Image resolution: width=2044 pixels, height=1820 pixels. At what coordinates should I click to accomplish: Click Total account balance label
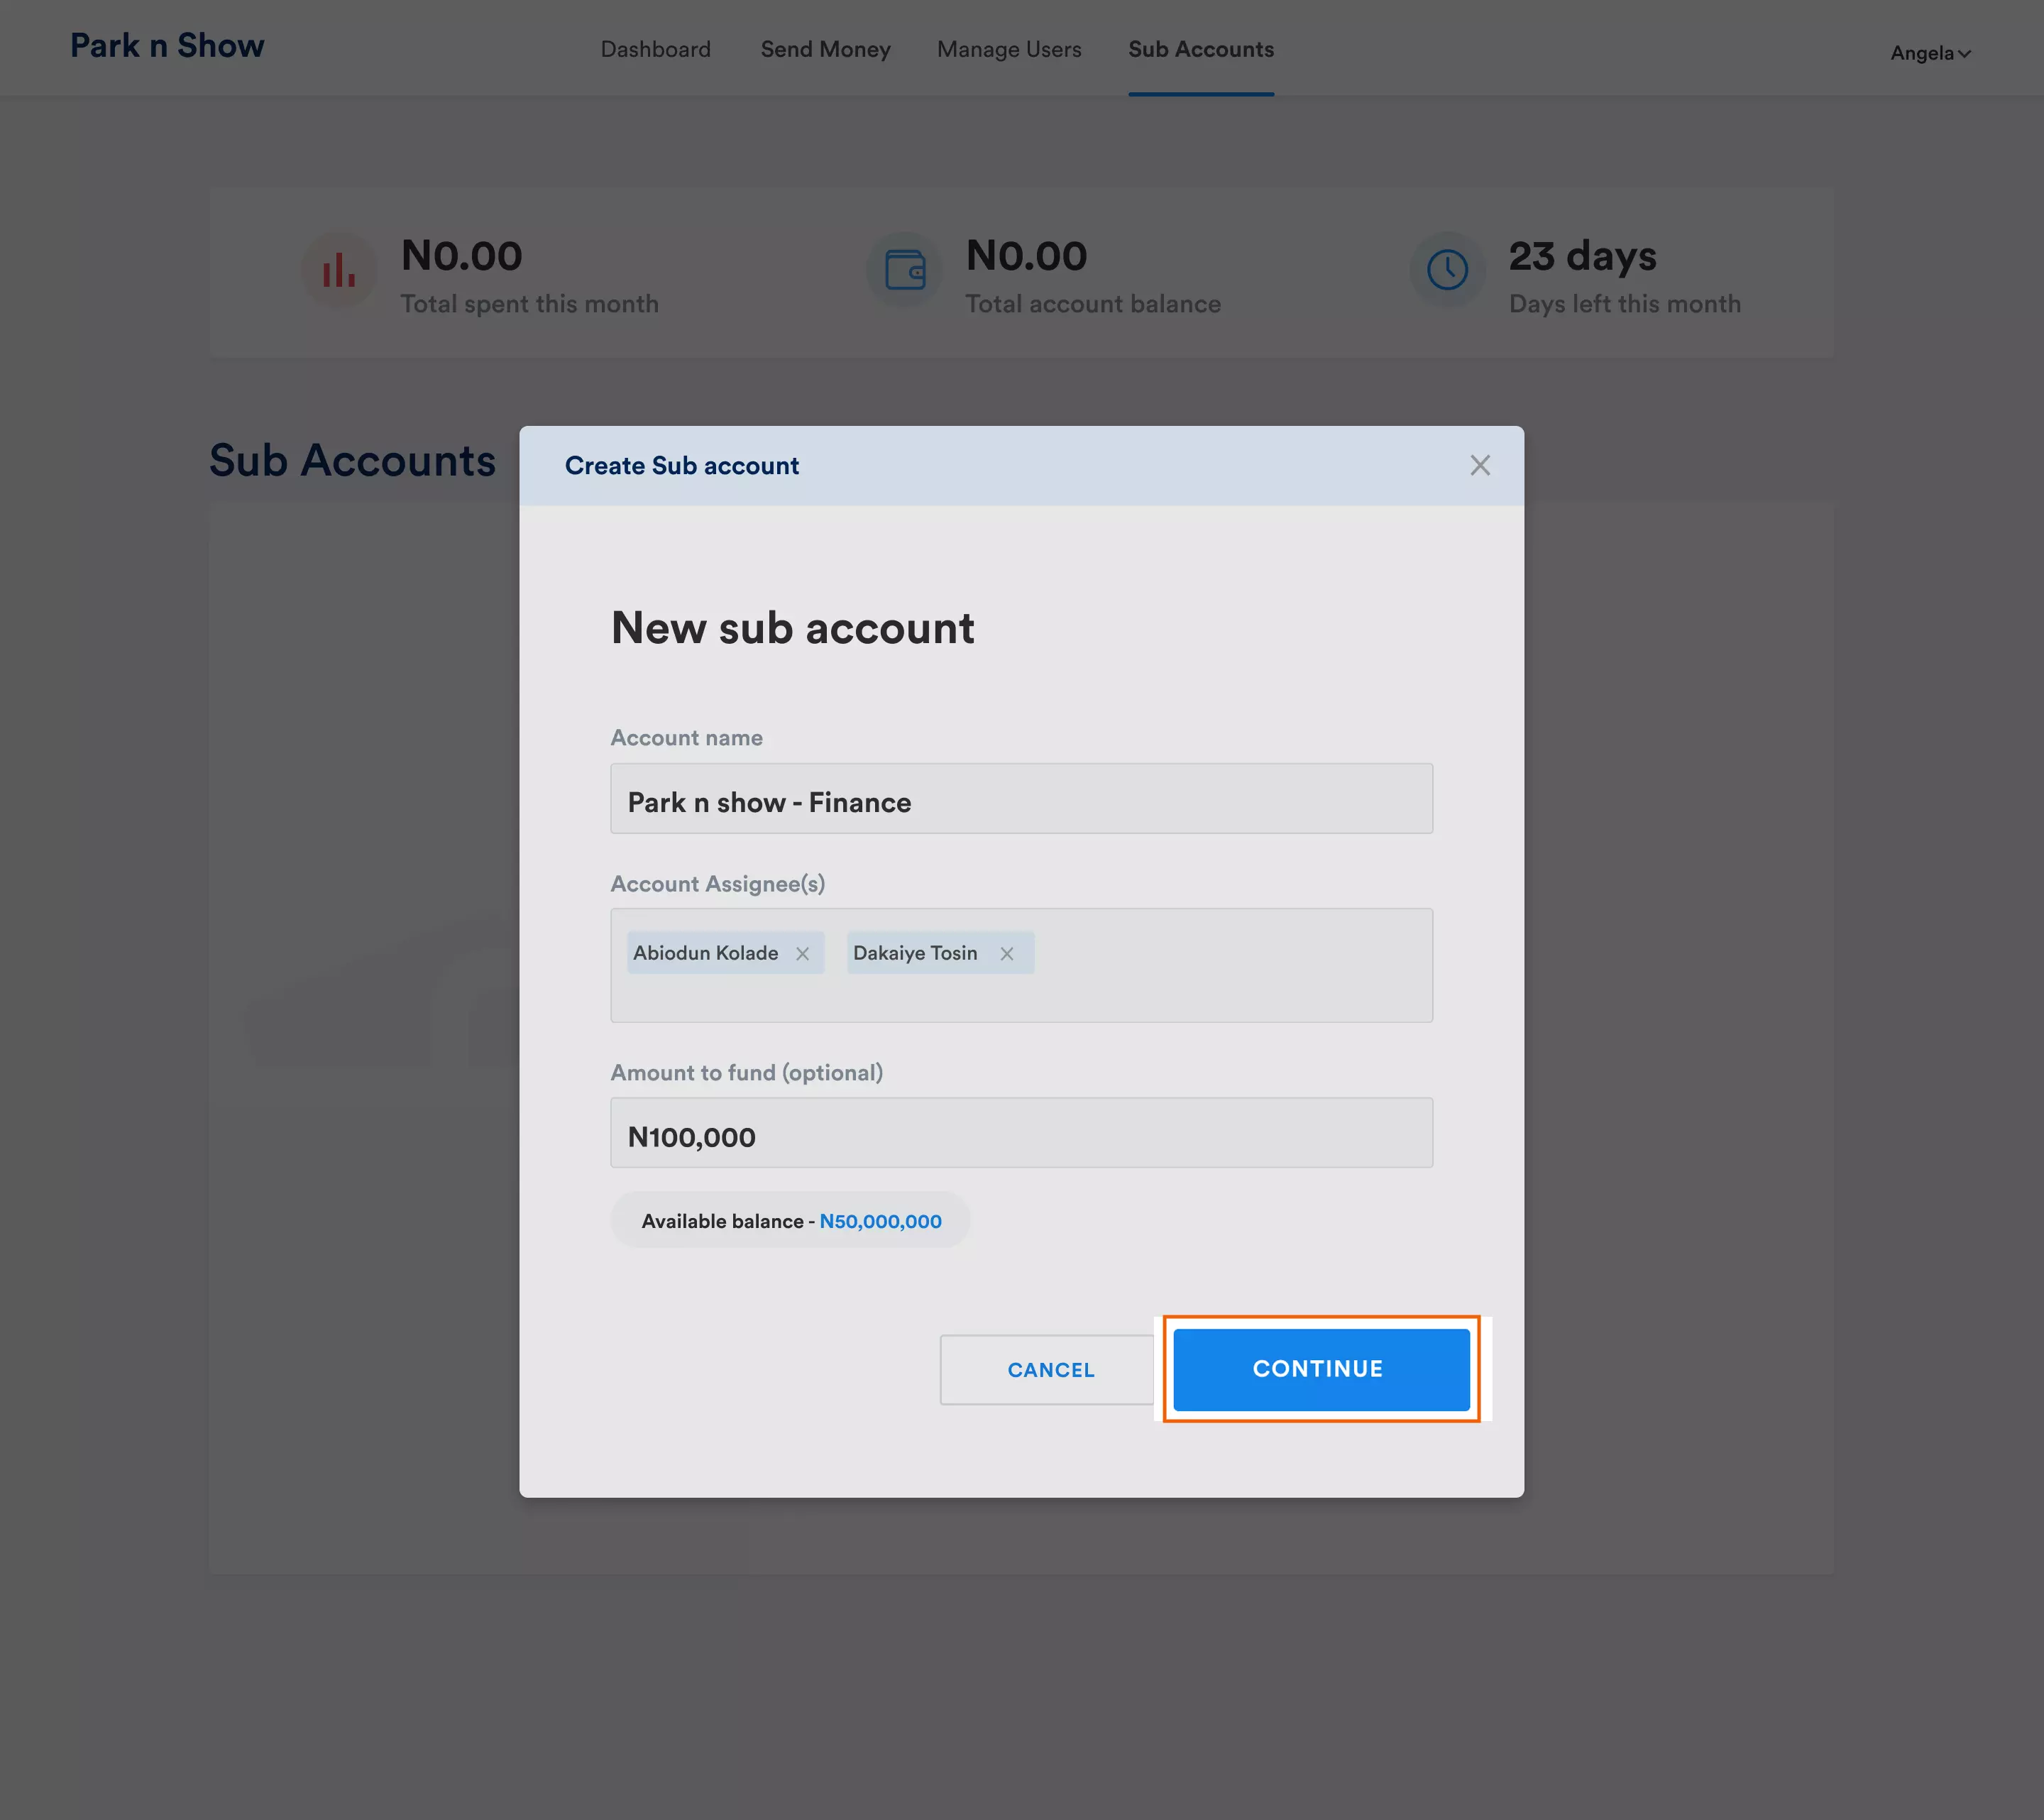(1093, 304)
